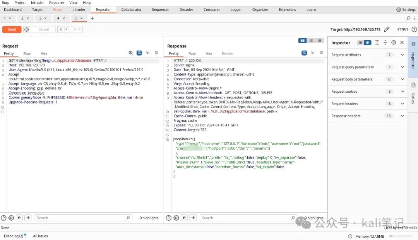This screenshot has height=240, width=418.
Task: Open the Proxy tool tab
Action: [57, 10]
